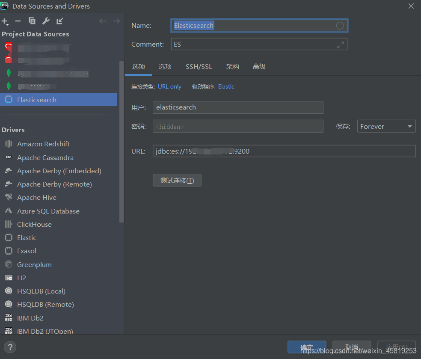The image size is (421, 359).
Task: Open the 架构 tab
Action: tap(232, 67)
